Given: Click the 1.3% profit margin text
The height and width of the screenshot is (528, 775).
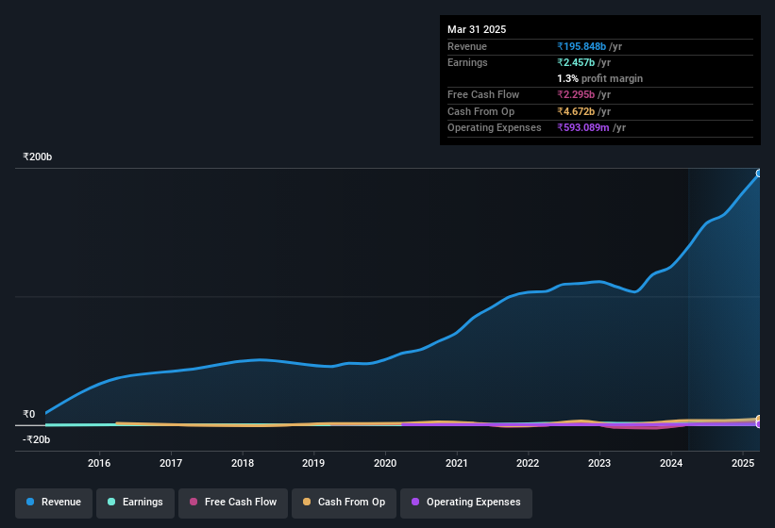Looking at the screenshot, I should (599, 79).
